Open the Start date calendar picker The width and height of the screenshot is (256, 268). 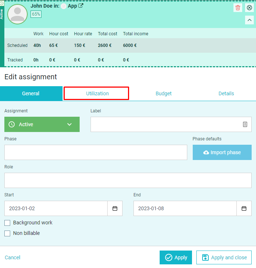115,208
